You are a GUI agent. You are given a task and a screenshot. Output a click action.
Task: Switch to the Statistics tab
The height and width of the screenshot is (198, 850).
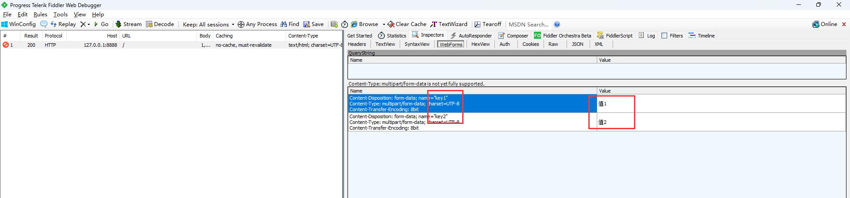click(x=392, y=36)
